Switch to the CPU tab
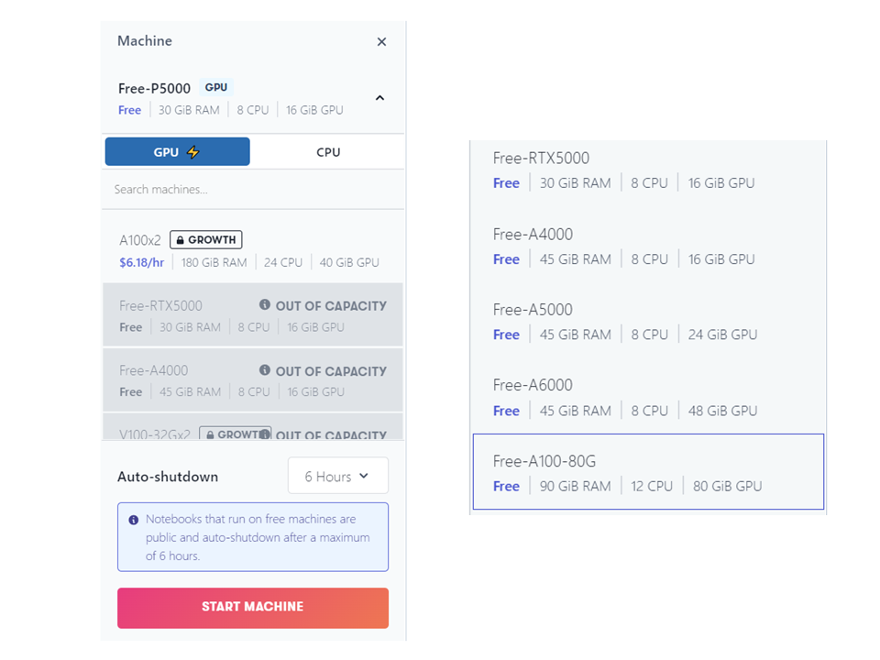Viewport: 880px width, 660px height. pyautogui.click(x=328, y=152)
